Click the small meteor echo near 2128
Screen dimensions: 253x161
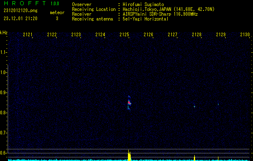click(x=194, y=106)
